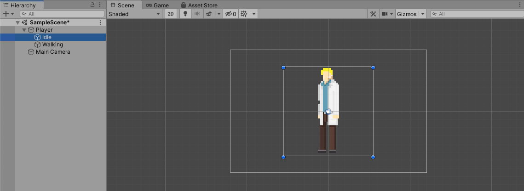Open the Shaded draw mode dropdown
Viewport: 524px width, 191px height.
point(134,14)
